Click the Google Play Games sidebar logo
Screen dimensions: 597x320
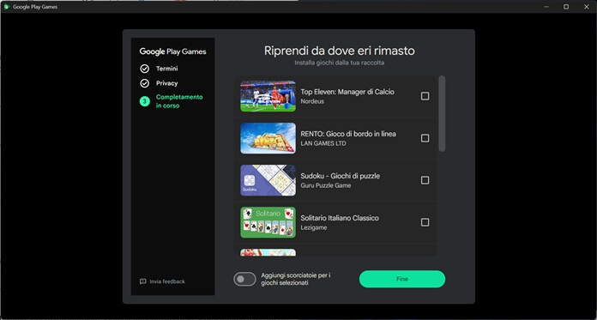pyautogui.click(x=173, y=51)
